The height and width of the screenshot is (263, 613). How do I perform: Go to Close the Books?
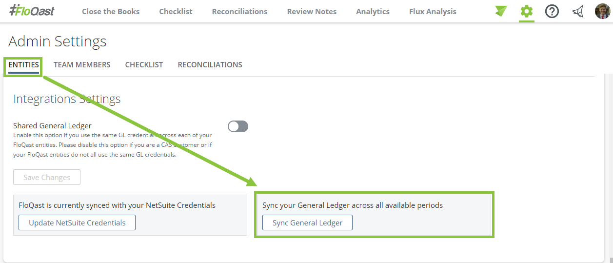pos(111,11)
